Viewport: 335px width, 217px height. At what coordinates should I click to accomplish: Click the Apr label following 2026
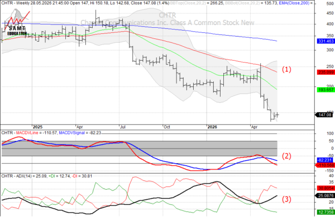point(254,127)
